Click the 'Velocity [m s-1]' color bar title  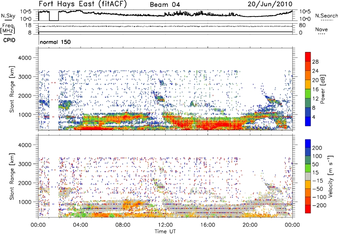tap(330, 176)
